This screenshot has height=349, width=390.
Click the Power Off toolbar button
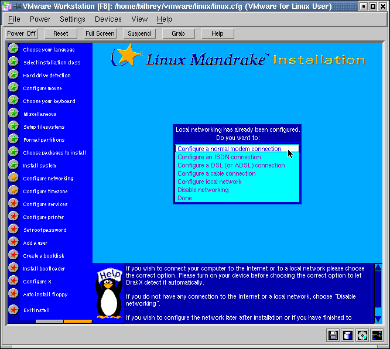(22, 33)
